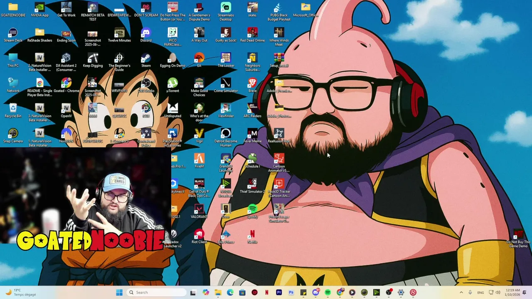Select the Detroit Become Human icon
The image size is (532, 299).
point(226,138)
